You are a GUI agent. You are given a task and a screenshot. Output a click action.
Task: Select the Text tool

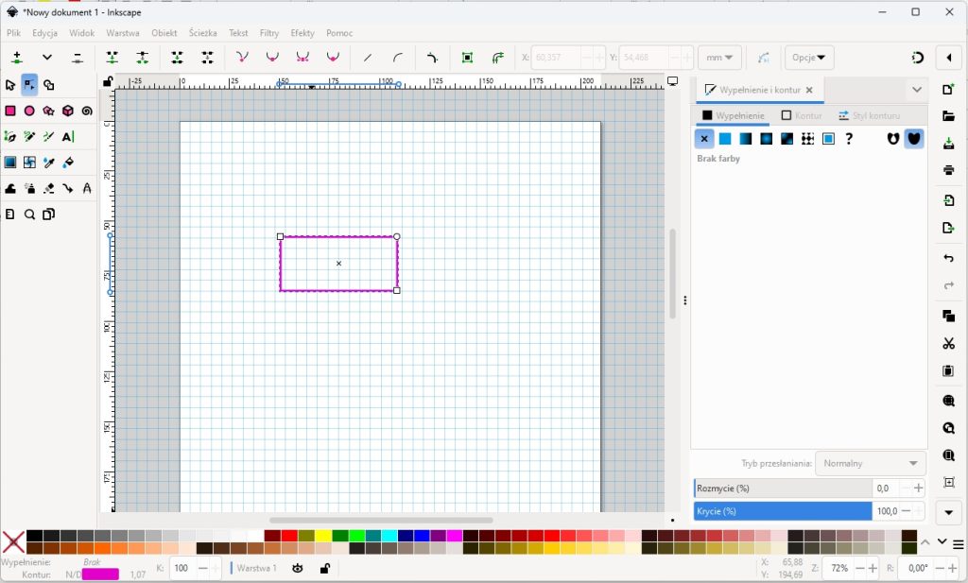68,137
